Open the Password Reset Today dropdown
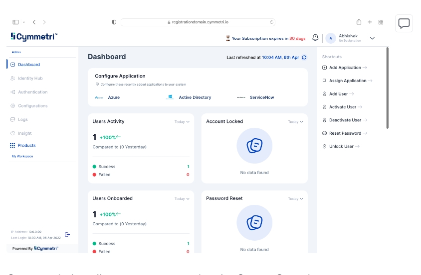Image resolution: width=421 pixels, height=275 pixels. (x=295, y=199)
